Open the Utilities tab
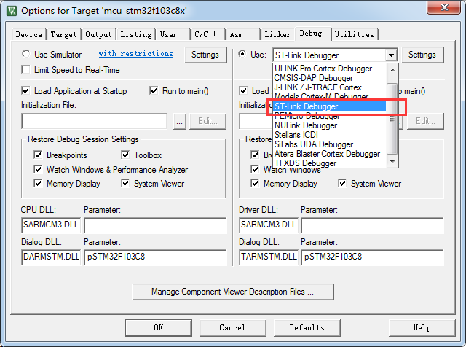 coord(355,34)
